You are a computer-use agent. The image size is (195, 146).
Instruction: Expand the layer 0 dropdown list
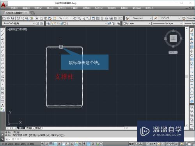[106, 23]
